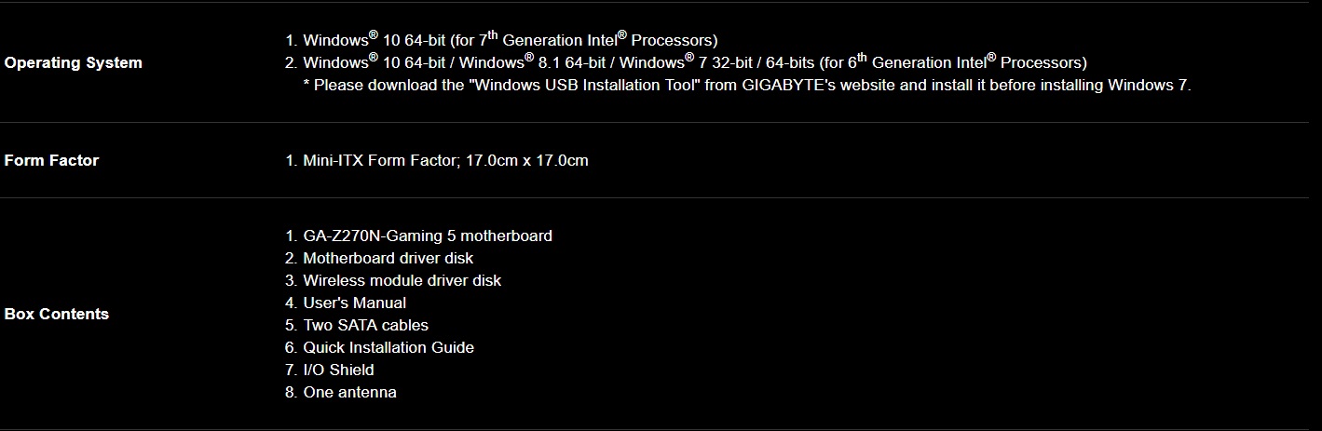Click the GA-Z270N-Gaming 5 motherboard item
This screenshot has width=1322, height=431.
coord(428,236)
